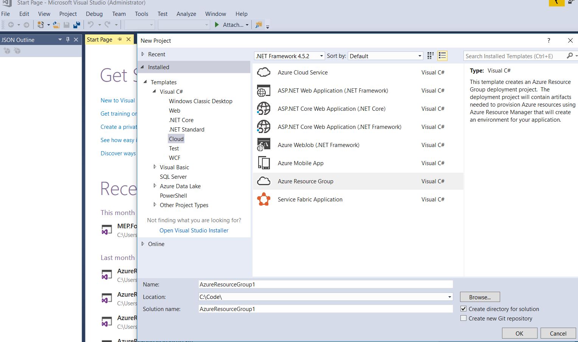Open the Project menu
The image size is (578, 342).
coord(68,14)
